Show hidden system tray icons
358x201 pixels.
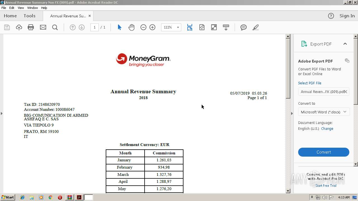[312, 197]
